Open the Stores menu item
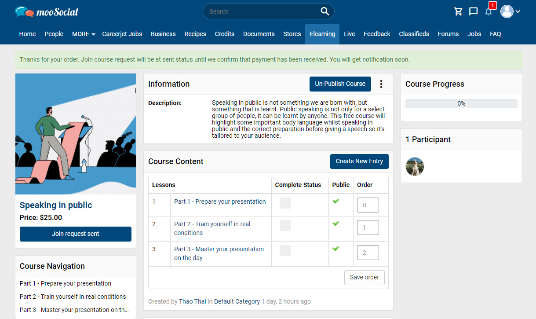 (x=292, y=34)
